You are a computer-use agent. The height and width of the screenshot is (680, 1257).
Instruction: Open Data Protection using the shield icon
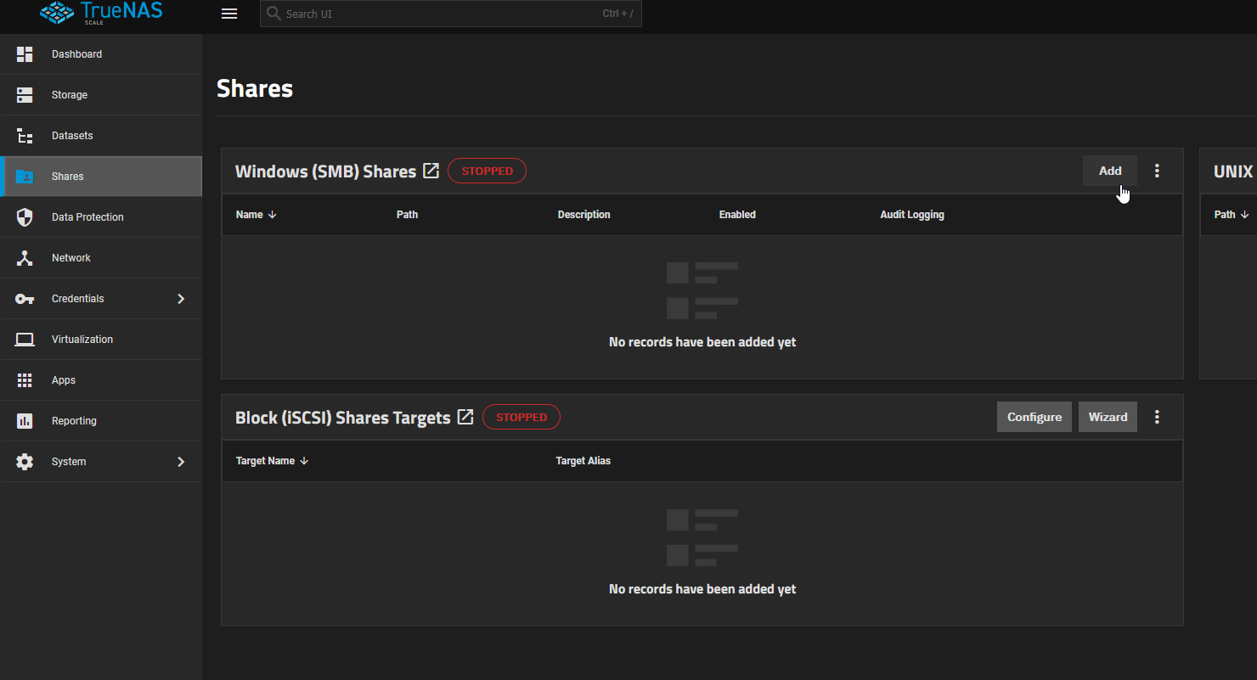point(24,216)
